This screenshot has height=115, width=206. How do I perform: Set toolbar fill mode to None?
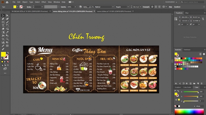[8, 62]
